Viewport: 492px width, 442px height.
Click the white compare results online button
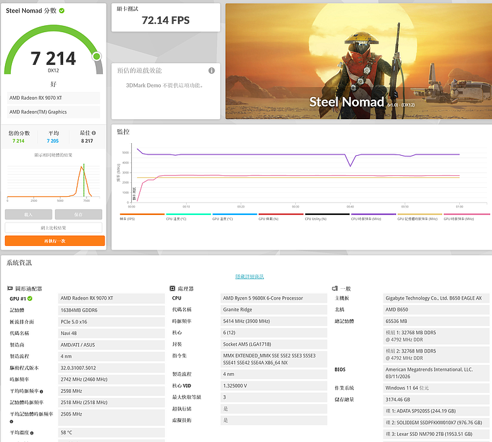[x=54, y=228]
